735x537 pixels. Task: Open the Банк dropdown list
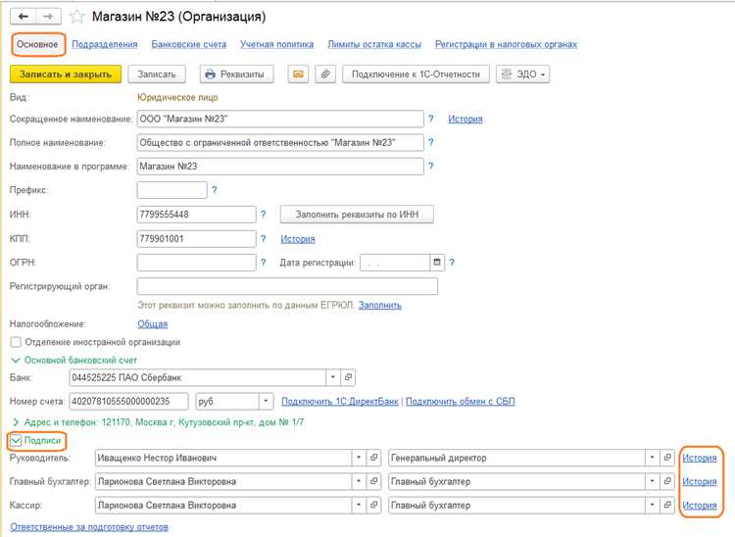pyautogui.click(x=333, y=377)
